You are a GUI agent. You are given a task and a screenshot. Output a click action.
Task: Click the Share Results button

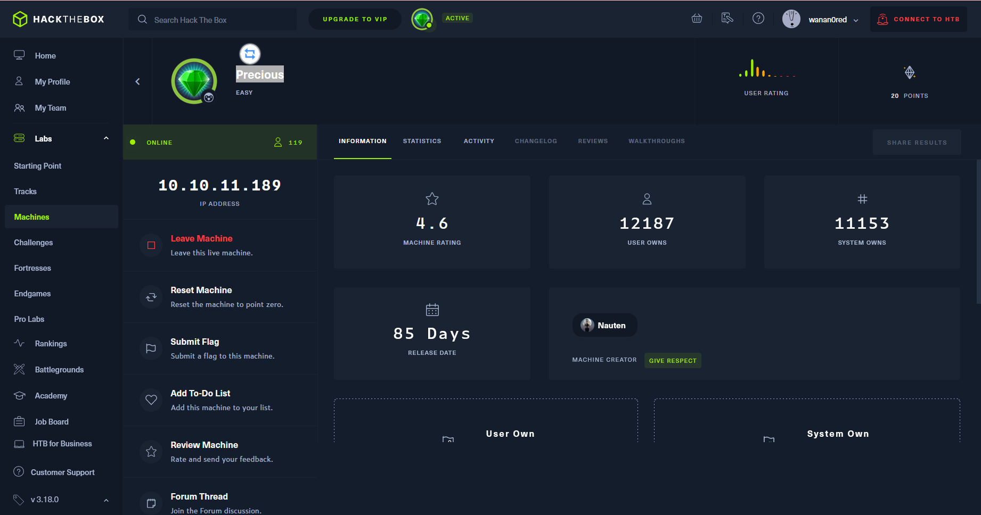(x=917, y=142)
